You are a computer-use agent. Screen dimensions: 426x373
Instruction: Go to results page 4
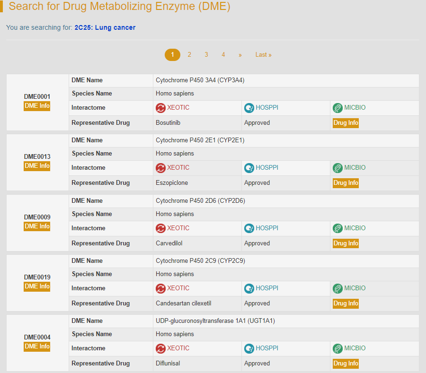point(223,55)
